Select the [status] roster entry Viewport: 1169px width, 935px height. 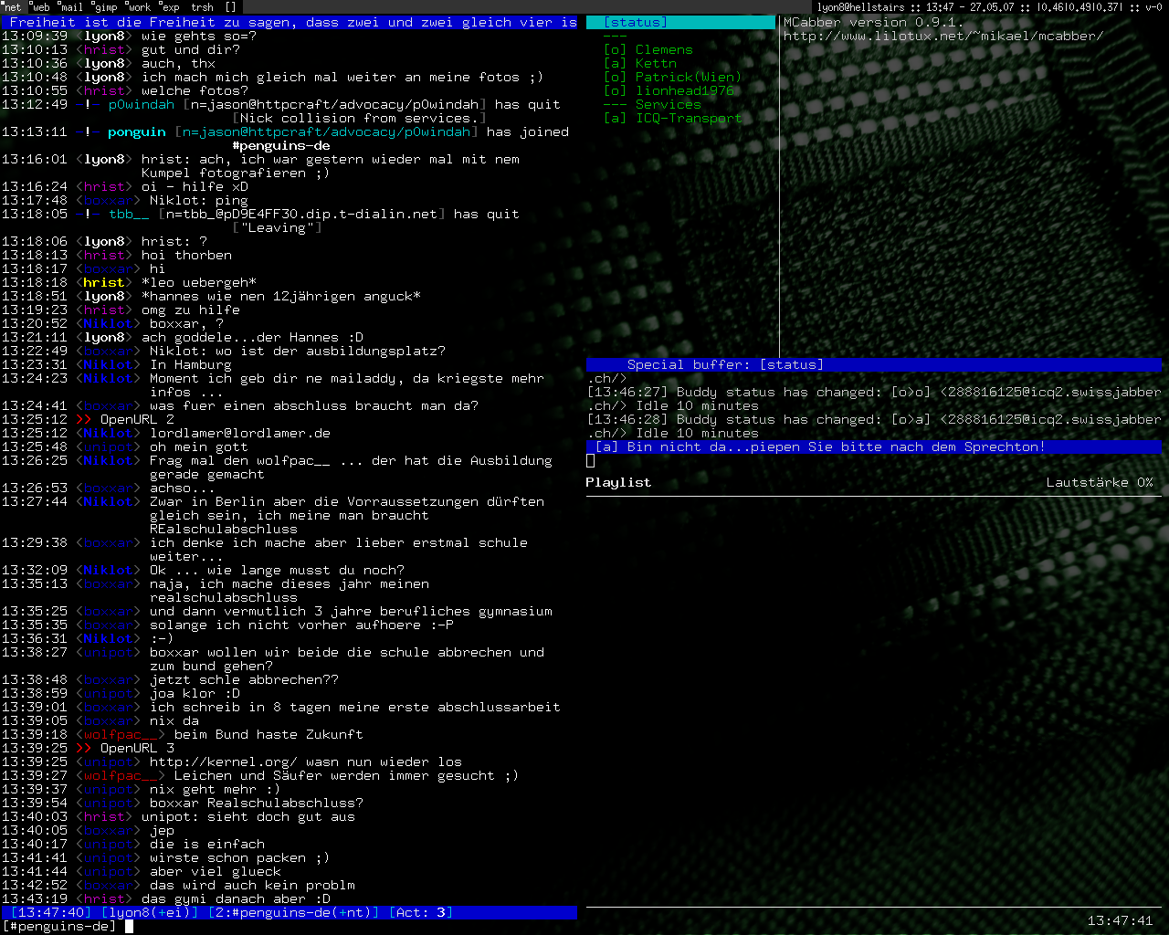(636, 23)
